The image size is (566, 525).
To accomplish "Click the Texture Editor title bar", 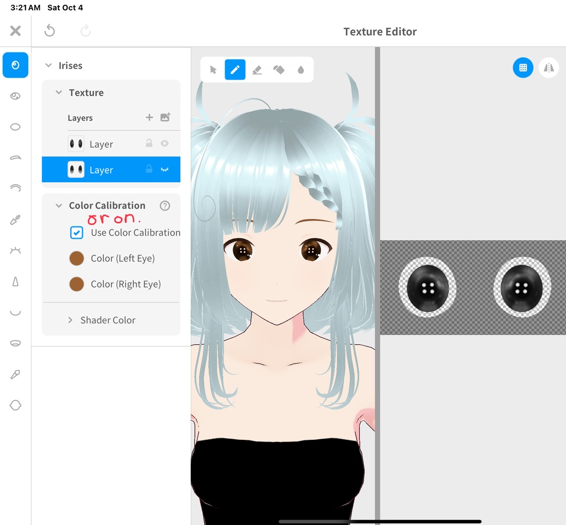I will [x=380, y=32].
